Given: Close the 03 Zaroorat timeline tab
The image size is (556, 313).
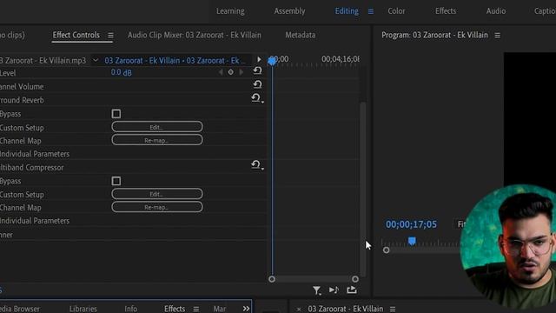Looking at the screenshot, I should click(x=299, y=310).
